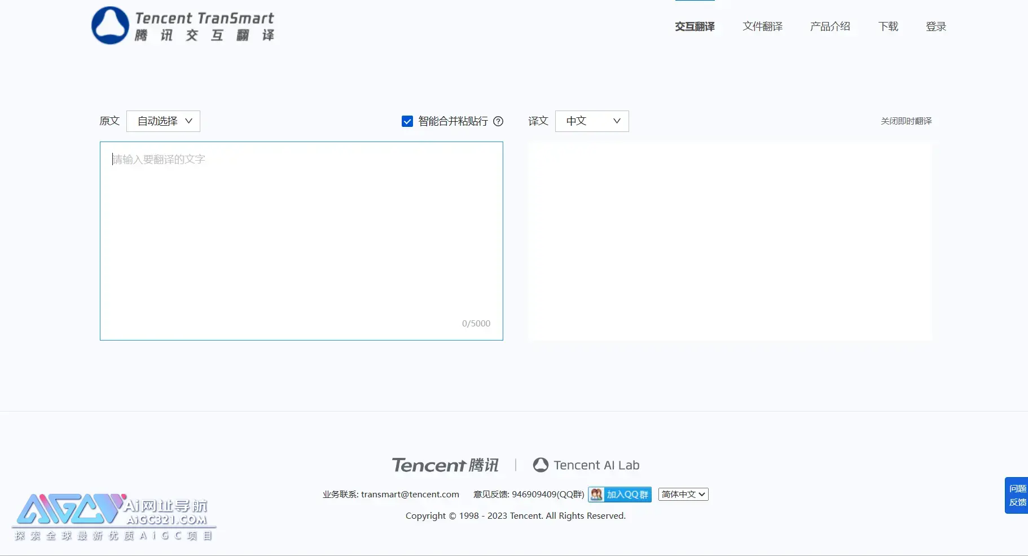Click the Tencent 腾讯 footer logo
The height and width of the screenshot is (556, 1028).
click(445, 465)
